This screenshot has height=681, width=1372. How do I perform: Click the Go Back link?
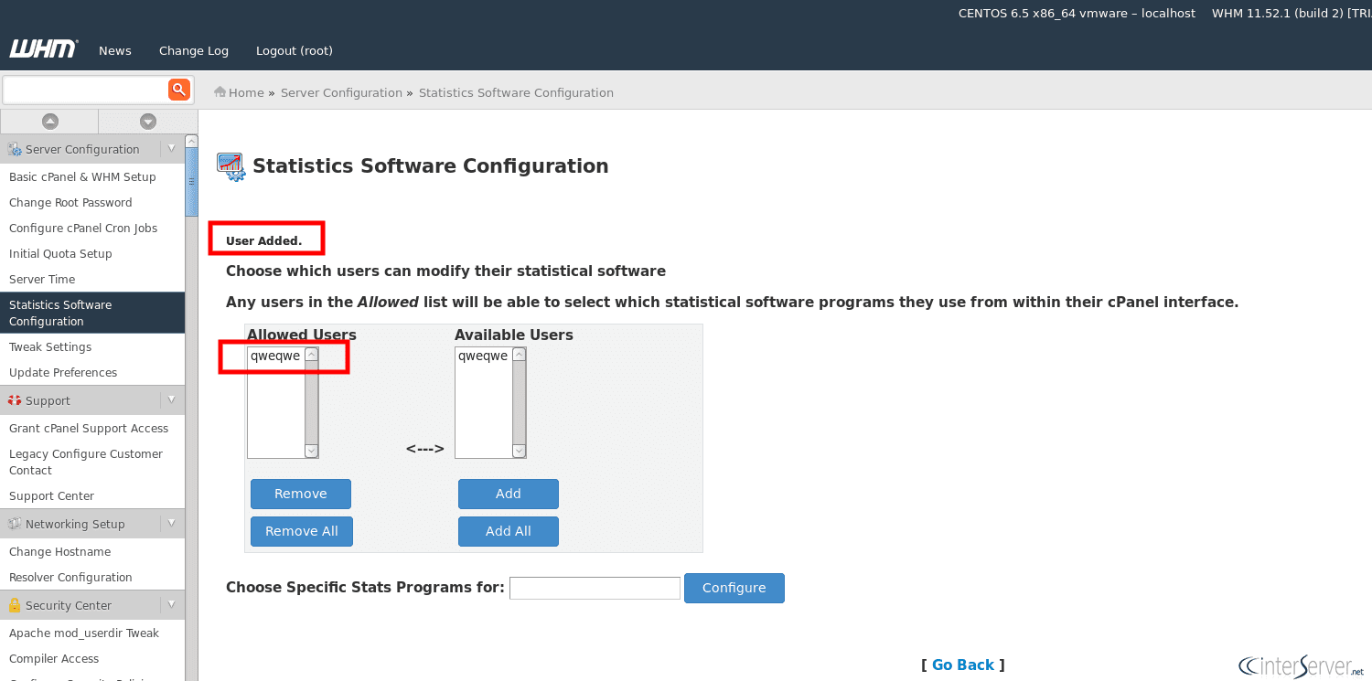point(962,665)
